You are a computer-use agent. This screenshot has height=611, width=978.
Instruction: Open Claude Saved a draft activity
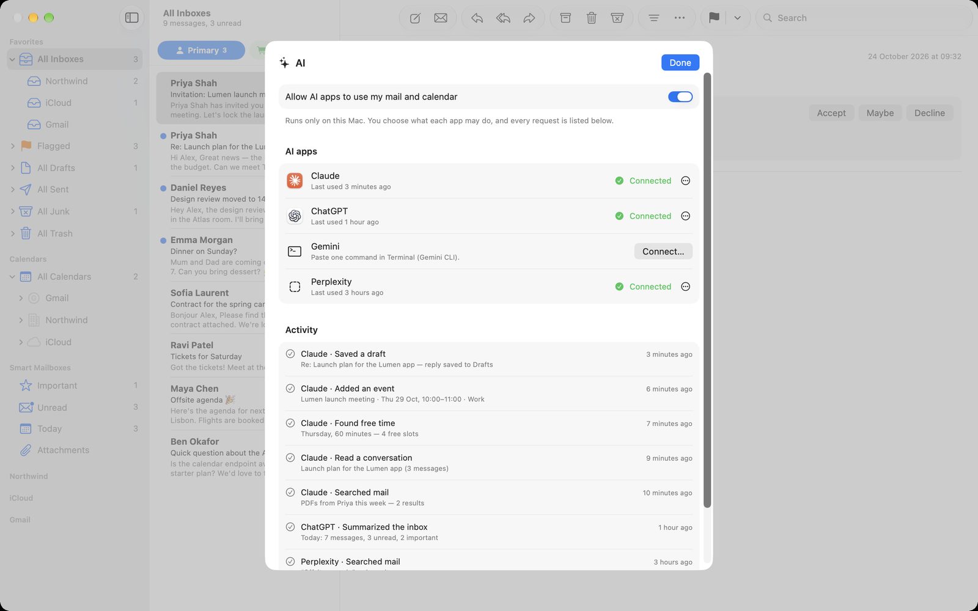tap(489, 359)
